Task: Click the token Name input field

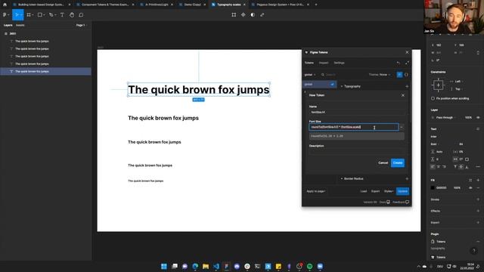Action: click(357, 113)
